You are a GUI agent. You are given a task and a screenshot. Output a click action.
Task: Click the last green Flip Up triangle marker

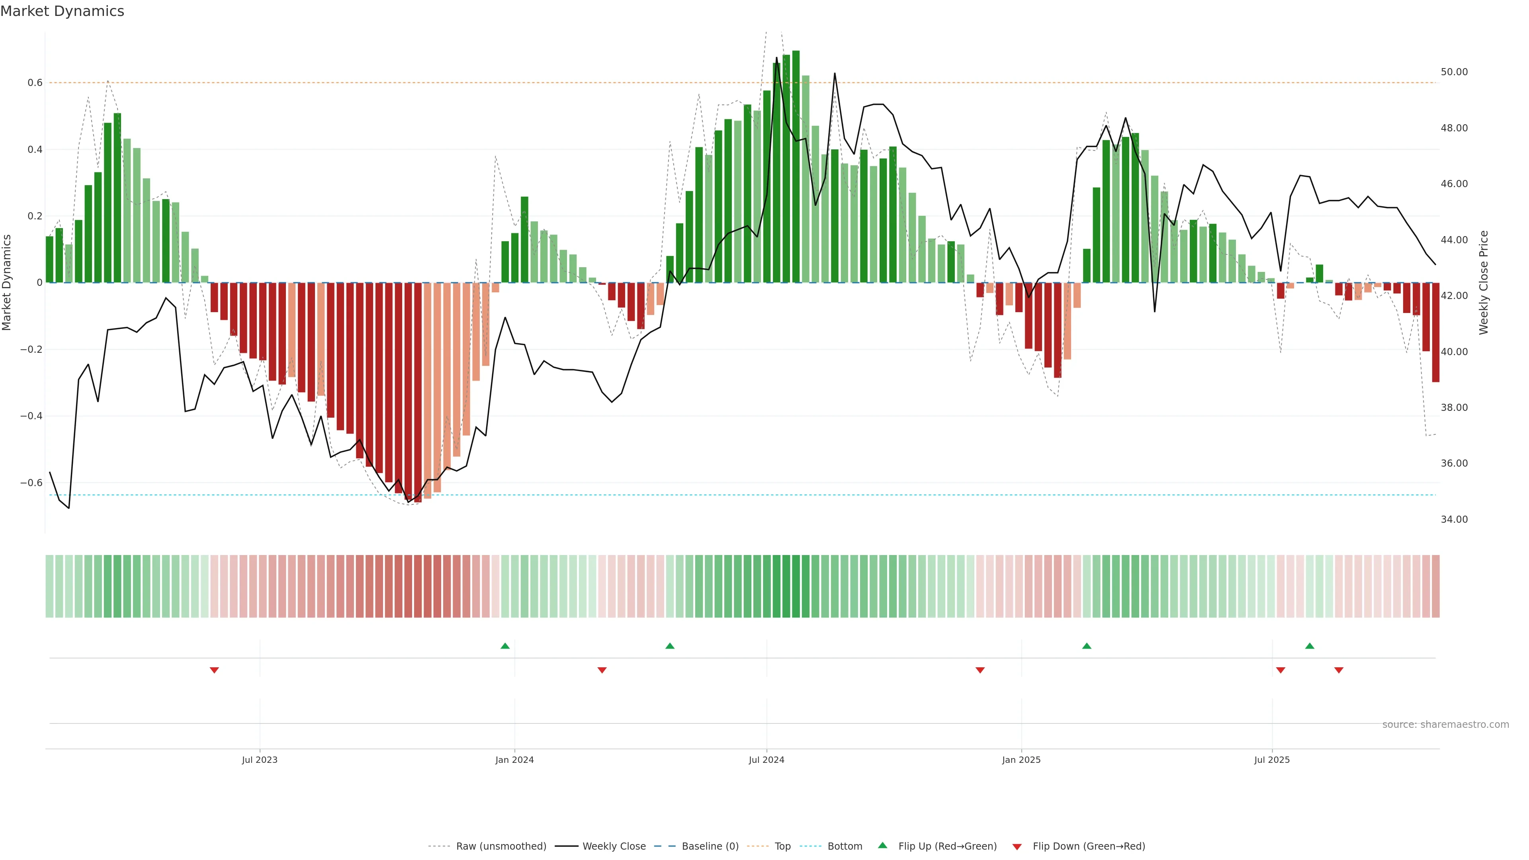tap(1309, 646)
